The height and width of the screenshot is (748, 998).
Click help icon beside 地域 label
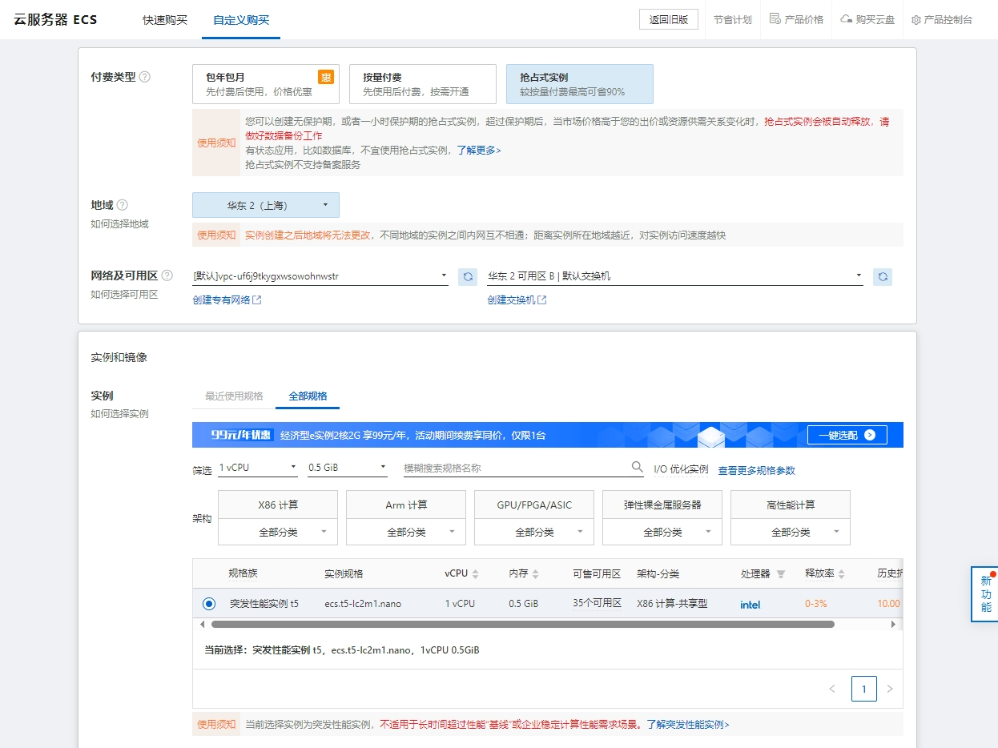(x=123, y=205)
